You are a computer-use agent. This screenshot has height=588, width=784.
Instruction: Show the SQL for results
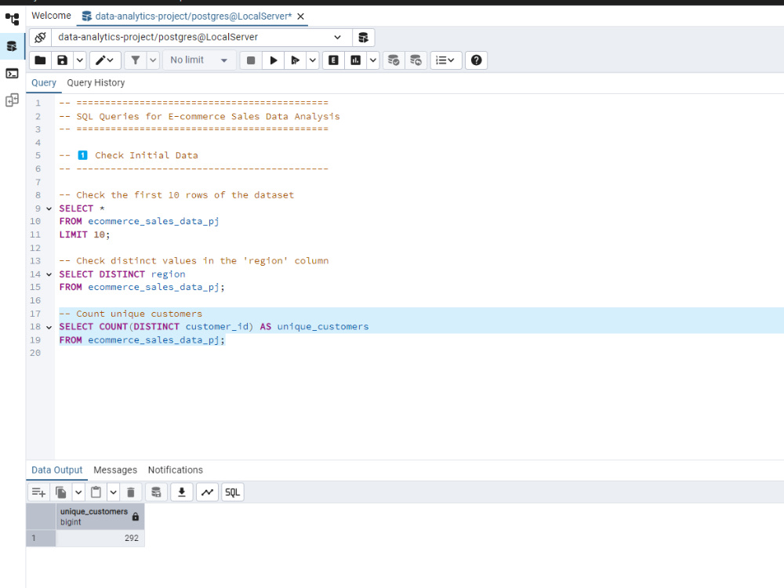pyautogui.click(x=233, y=492)
